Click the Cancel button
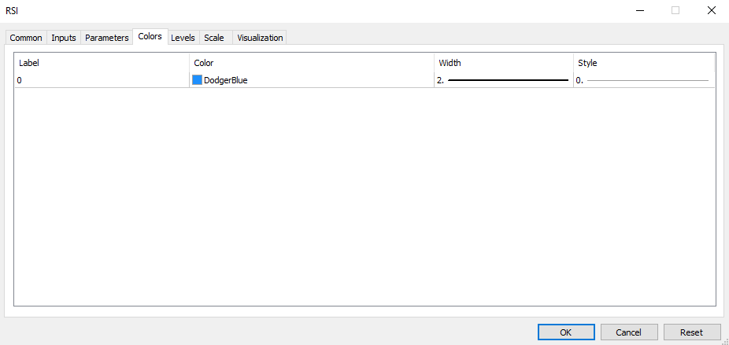729x345 pixels. [628, 332]
